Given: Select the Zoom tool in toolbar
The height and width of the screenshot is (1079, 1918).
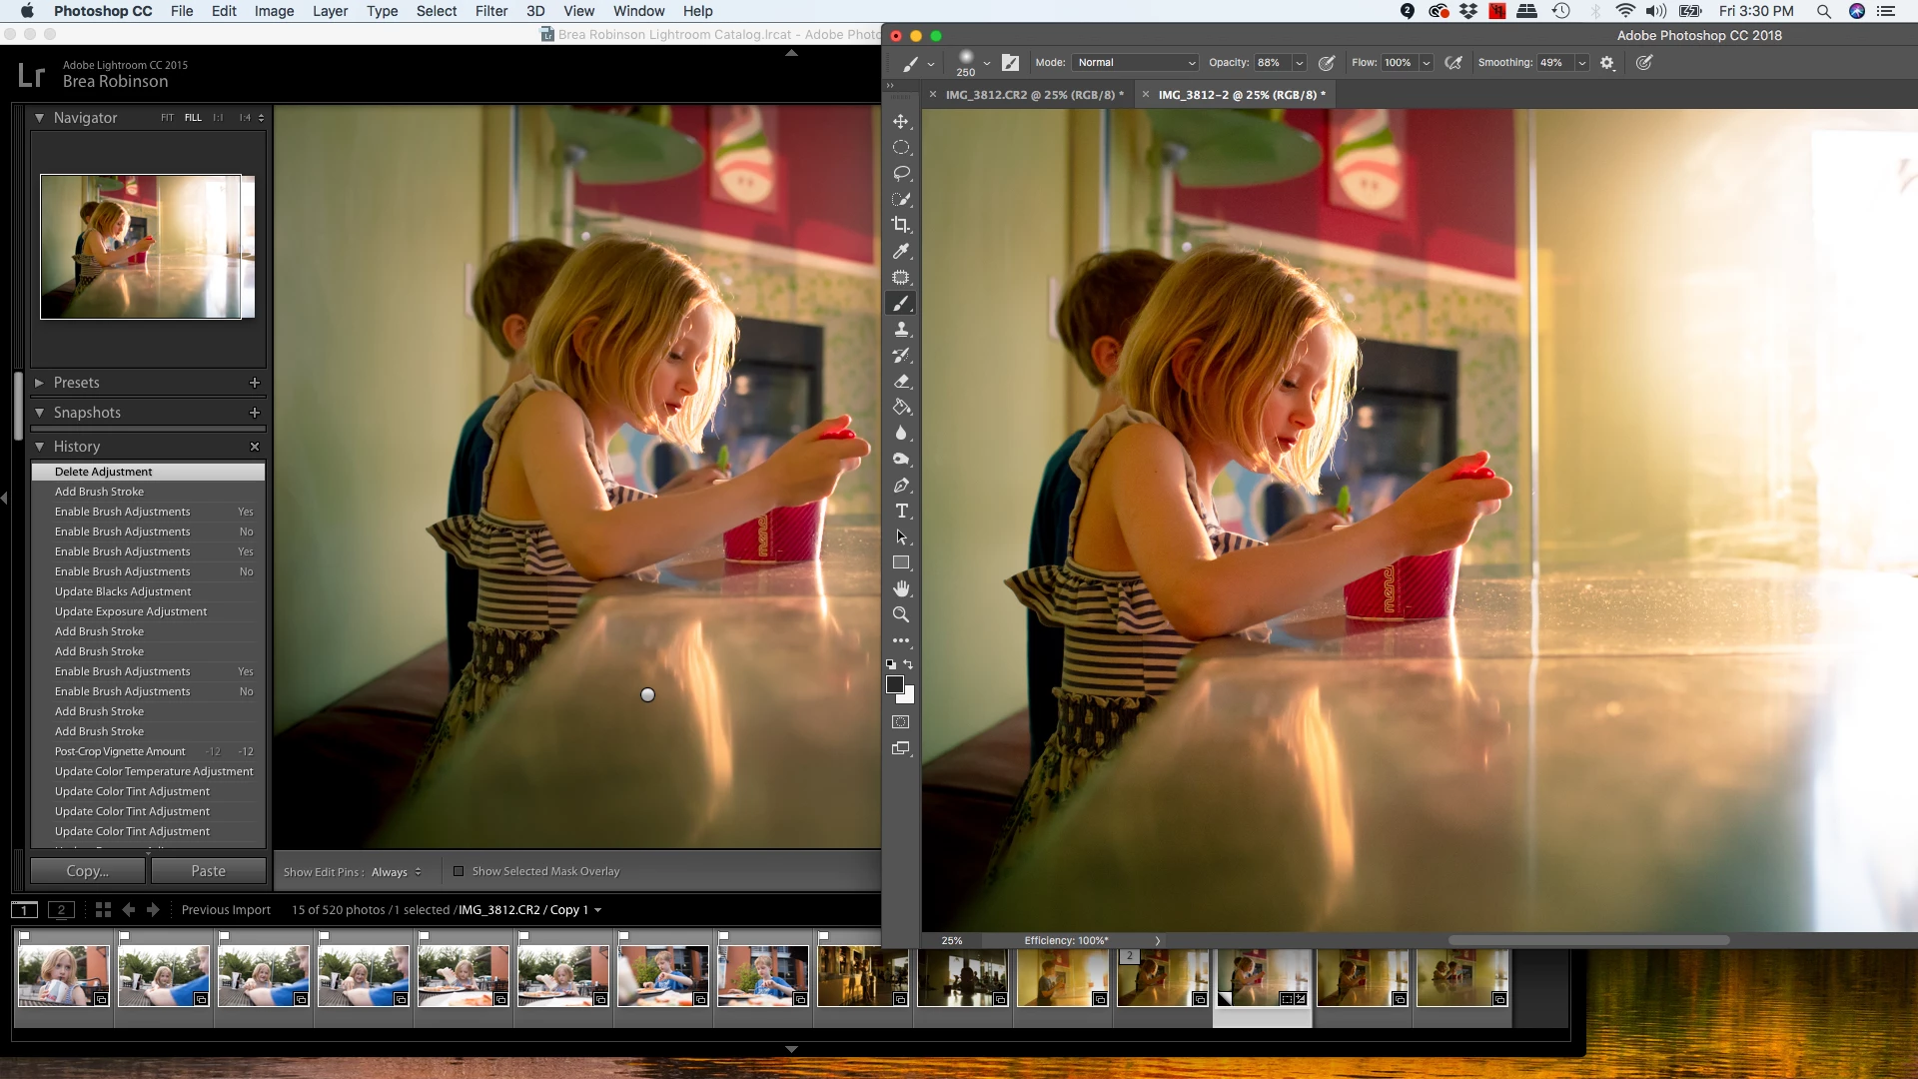Looking at the screenshot, I should point(901,614).
